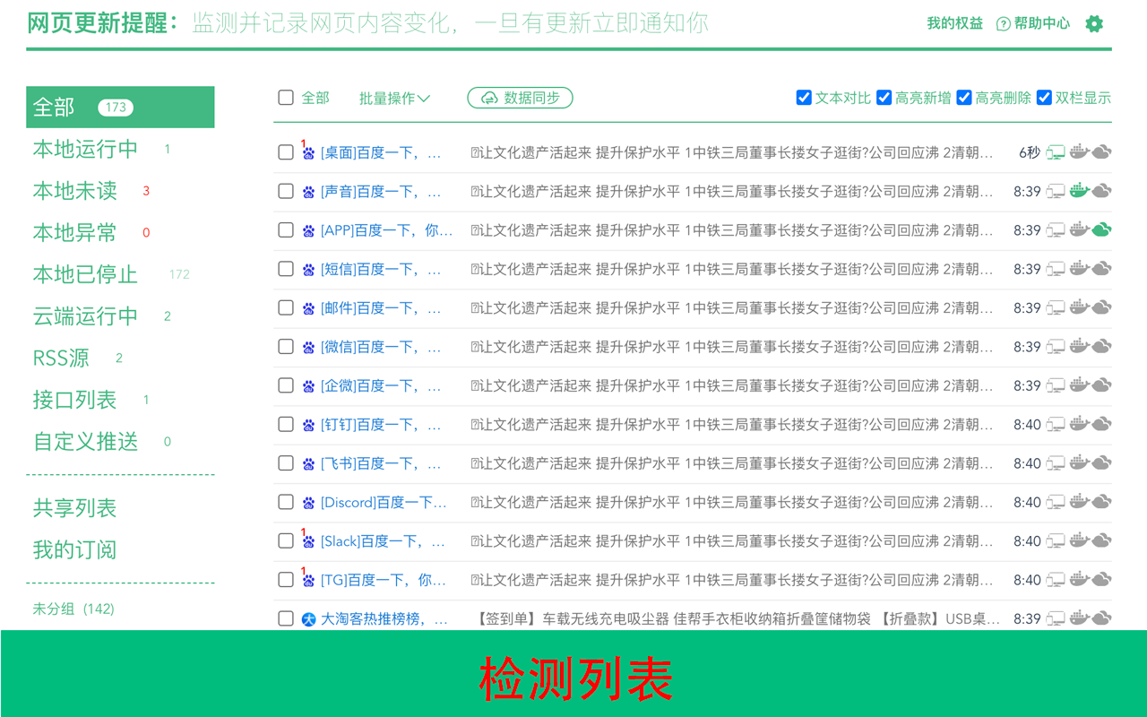
Task: Click the green device icon on [桌面]百度一下 row
Action: 1055,151
